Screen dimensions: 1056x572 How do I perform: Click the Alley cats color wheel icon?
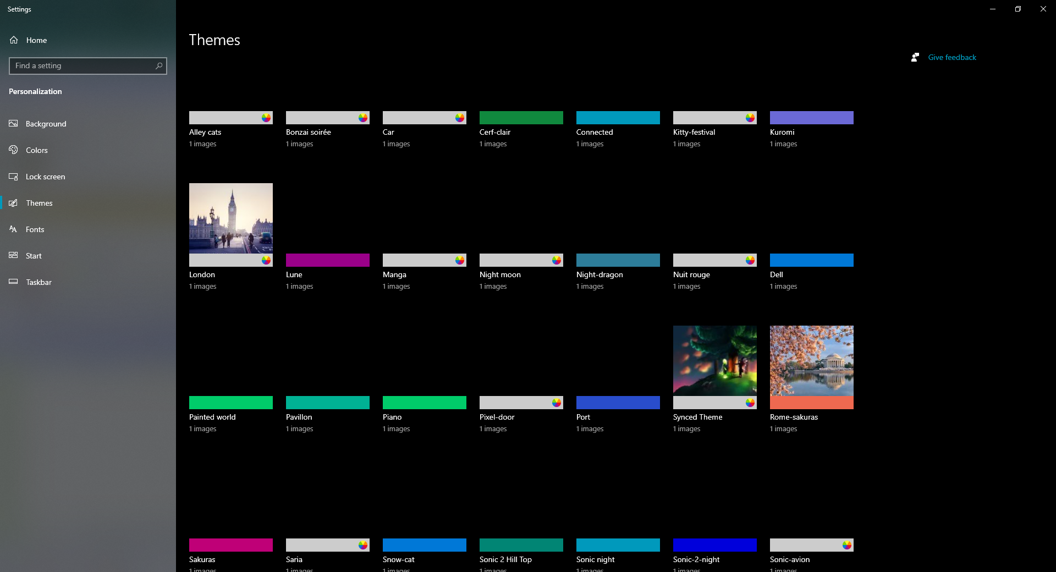coord(266,118)
